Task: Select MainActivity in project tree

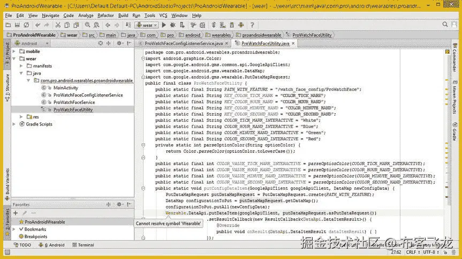Action: tap(66, 88)
